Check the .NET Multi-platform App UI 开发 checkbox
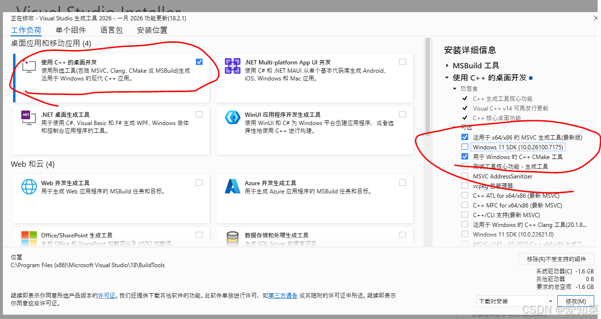 click(x=403, y=62)
